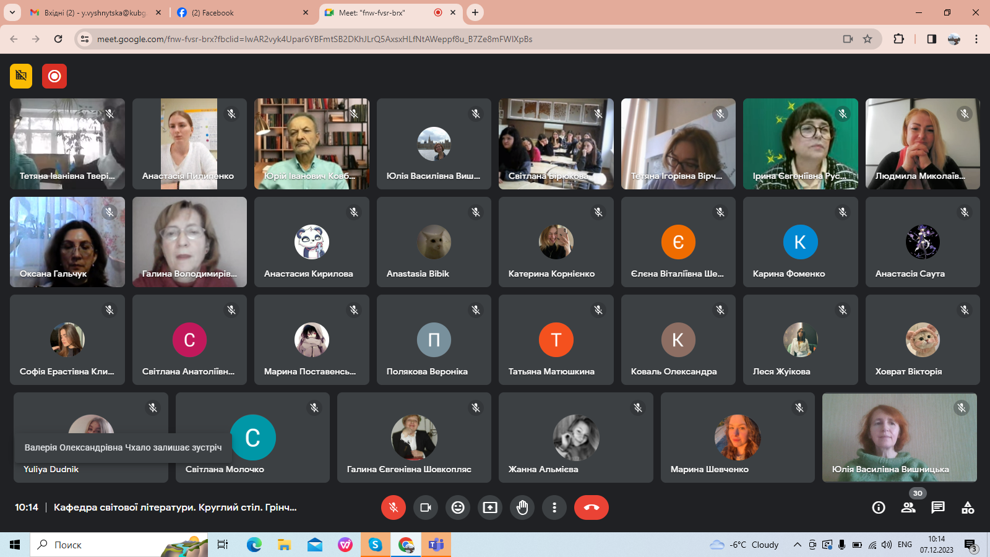This screenshot has width=990, height=557.
Task: Expand the browser tab search dropdown
Action: pyautogui.click(x=12, y=12)
